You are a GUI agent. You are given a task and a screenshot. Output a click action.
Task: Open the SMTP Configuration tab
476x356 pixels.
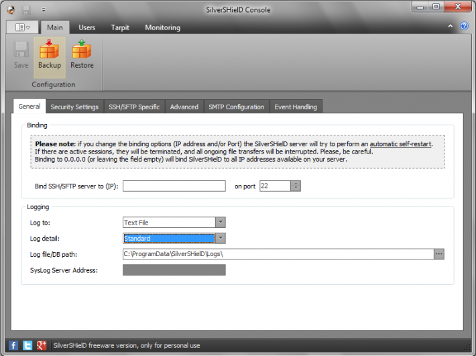point(236,107)
